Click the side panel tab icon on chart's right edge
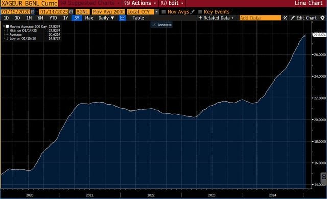The image size is (327, 199). (324, 177)
